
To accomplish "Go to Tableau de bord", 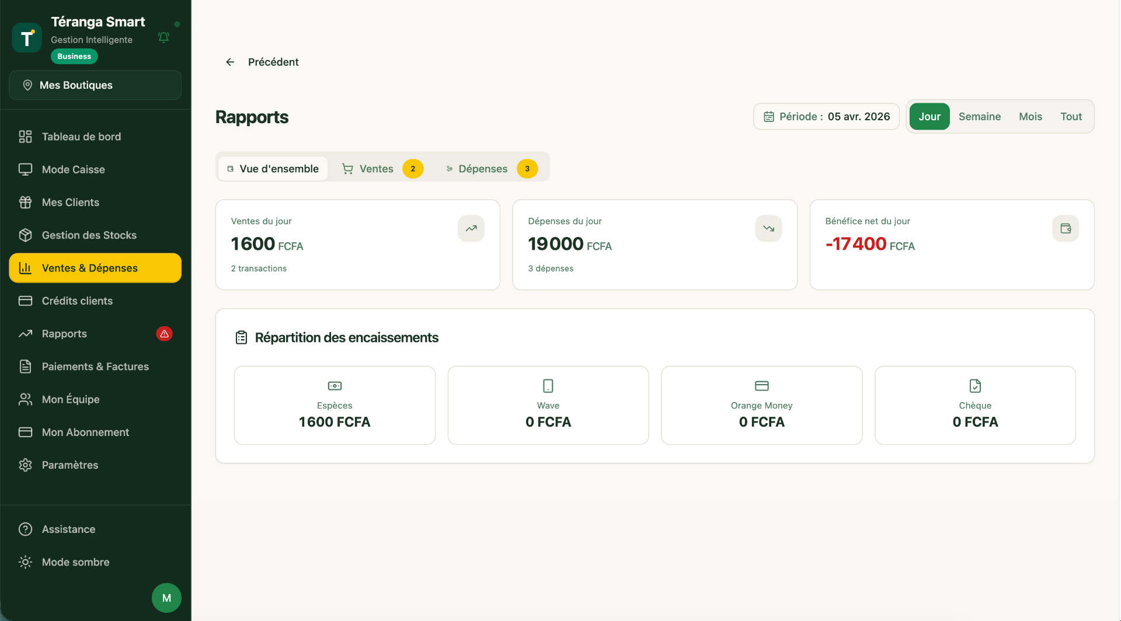I will tap(95, 137).
